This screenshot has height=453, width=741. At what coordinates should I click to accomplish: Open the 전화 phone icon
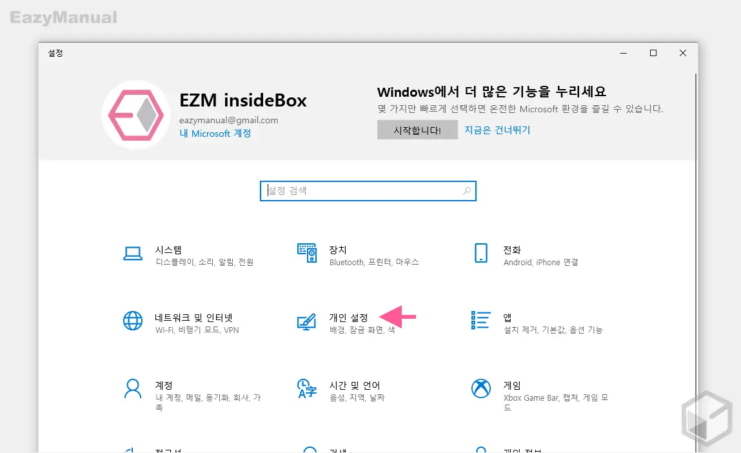tap(480, 253)
